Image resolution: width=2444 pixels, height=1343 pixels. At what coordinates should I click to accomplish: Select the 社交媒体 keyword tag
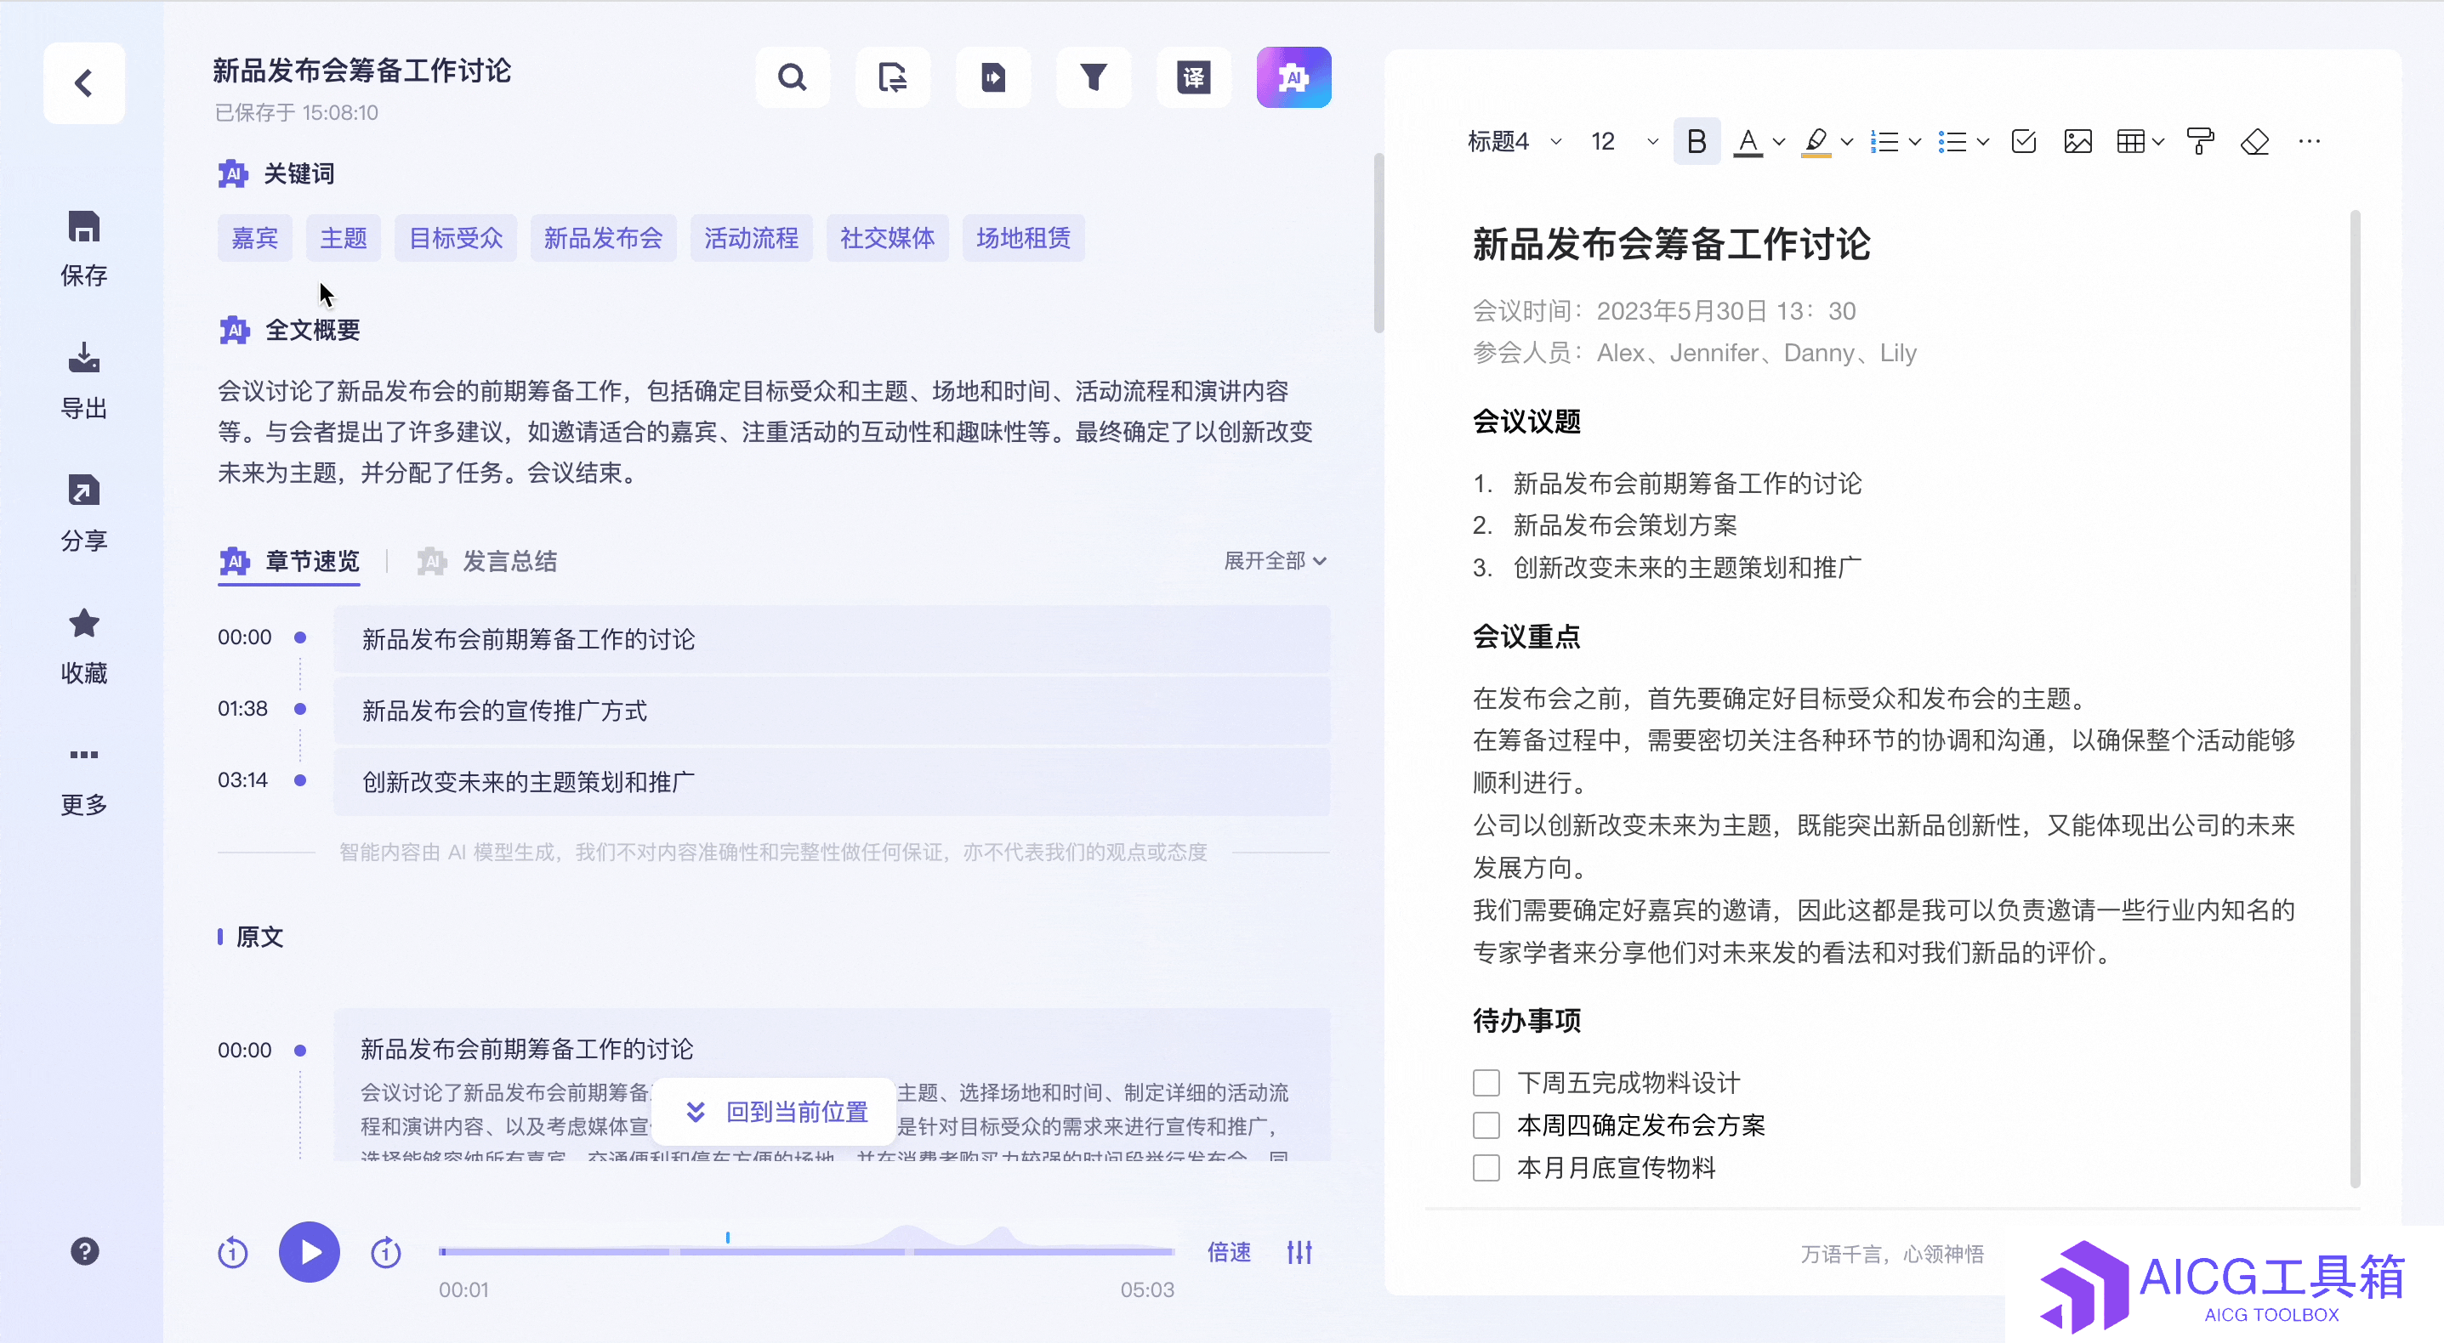[887, 237]
